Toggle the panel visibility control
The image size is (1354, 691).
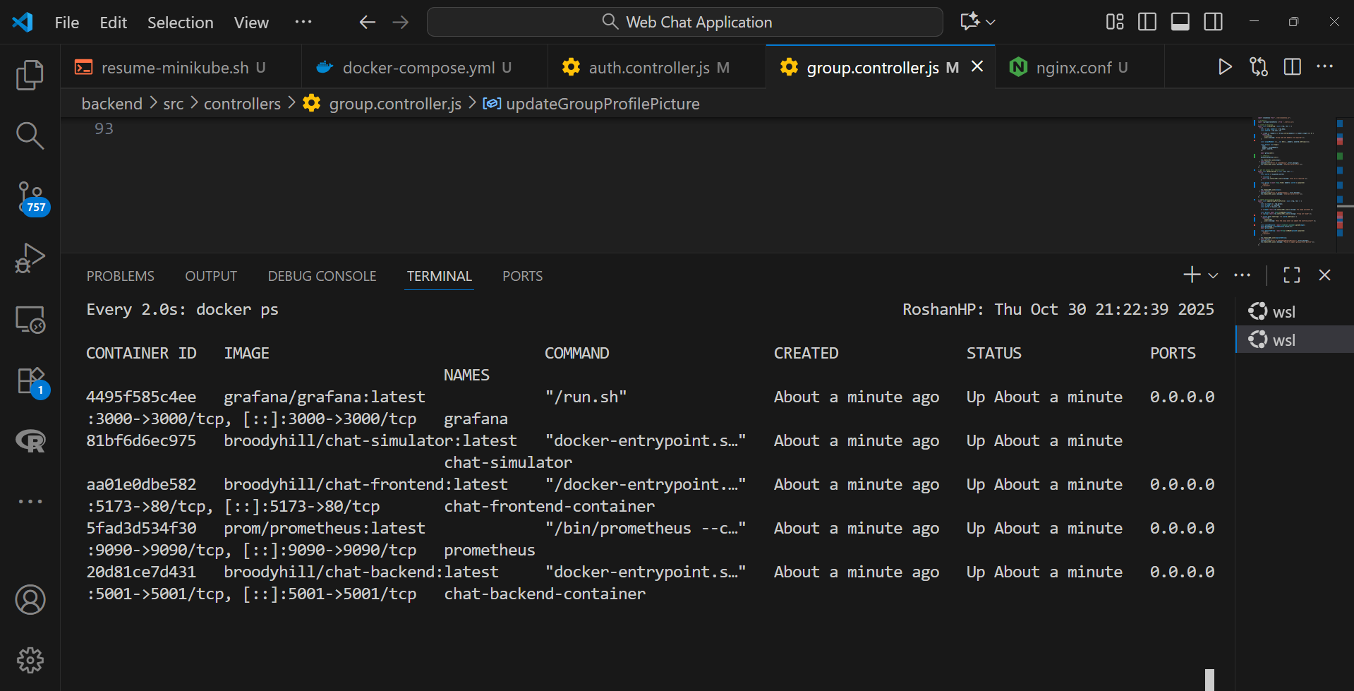pyautogui.click(x=1180, y=21)
